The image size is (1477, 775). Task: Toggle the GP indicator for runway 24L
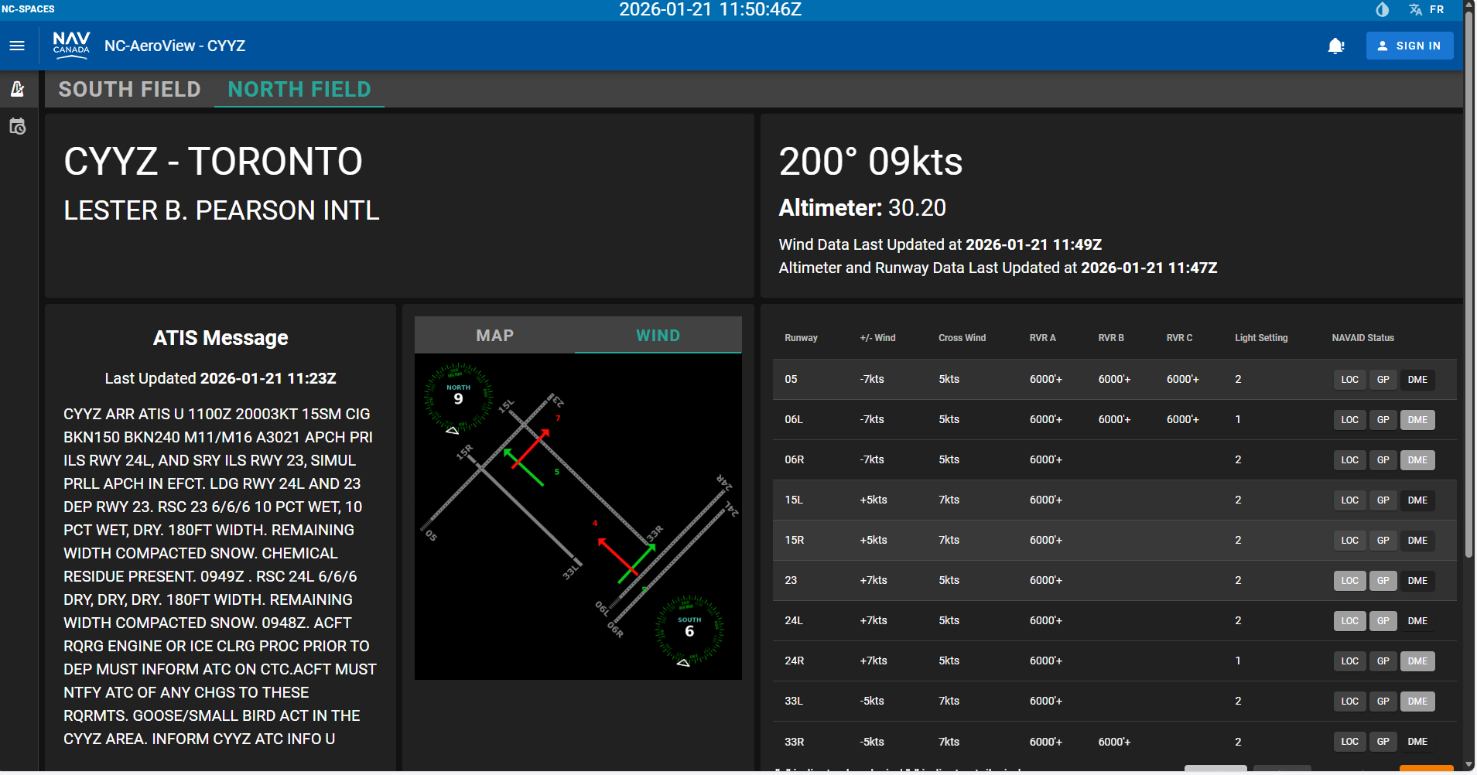click(x=1383, y=620)
